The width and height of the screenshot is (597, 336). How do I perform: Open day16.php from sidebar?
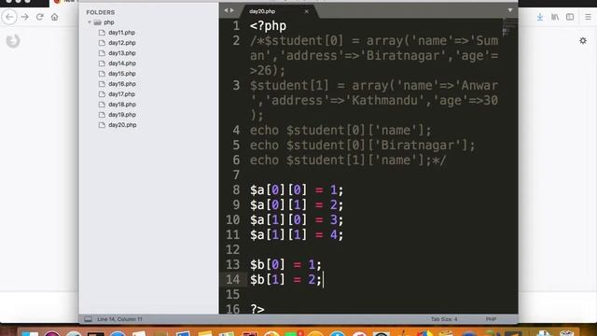(x=122, y=84)
